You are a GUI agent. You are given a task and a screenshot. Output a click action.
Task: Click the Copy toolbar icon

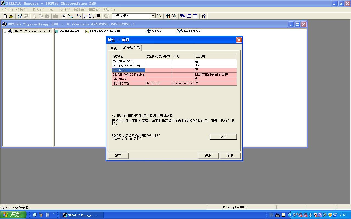[x=41, y=16]
